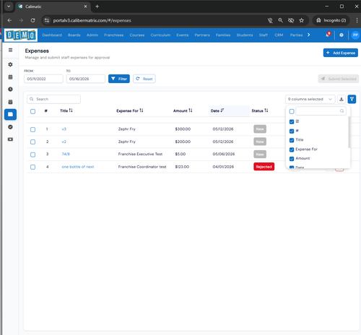Select the highlighted blue expenses sidebar icon
Image resolution: width=361 pixels, height=335 pixels.
tap(10, 114)
